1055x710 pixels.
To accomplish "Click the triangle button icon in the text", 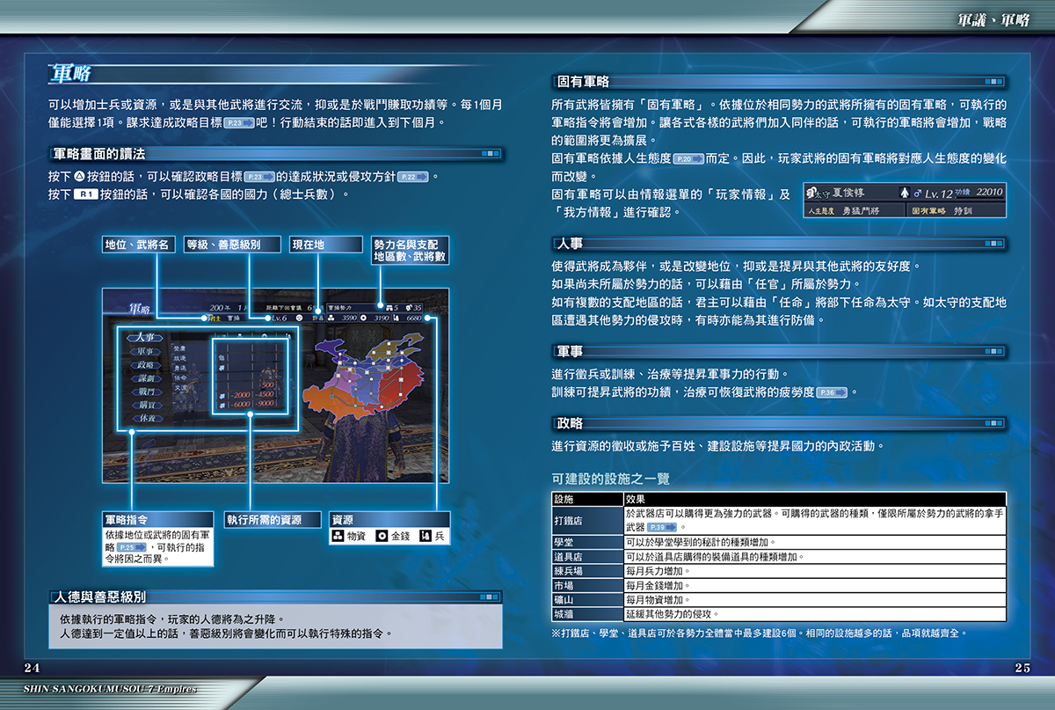I will click(x=78, y=177).
